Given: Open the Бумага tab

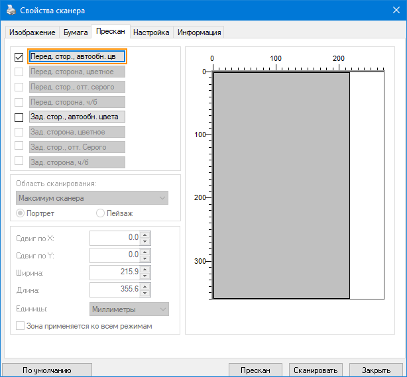Looking at the screenshot, I should click(76, 32).
